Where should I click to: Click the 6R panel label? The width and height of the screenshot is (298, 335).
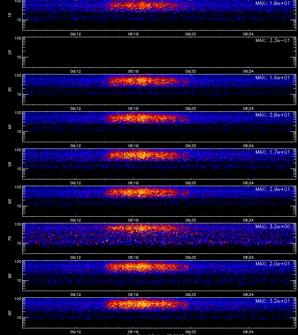pos(10,201)
